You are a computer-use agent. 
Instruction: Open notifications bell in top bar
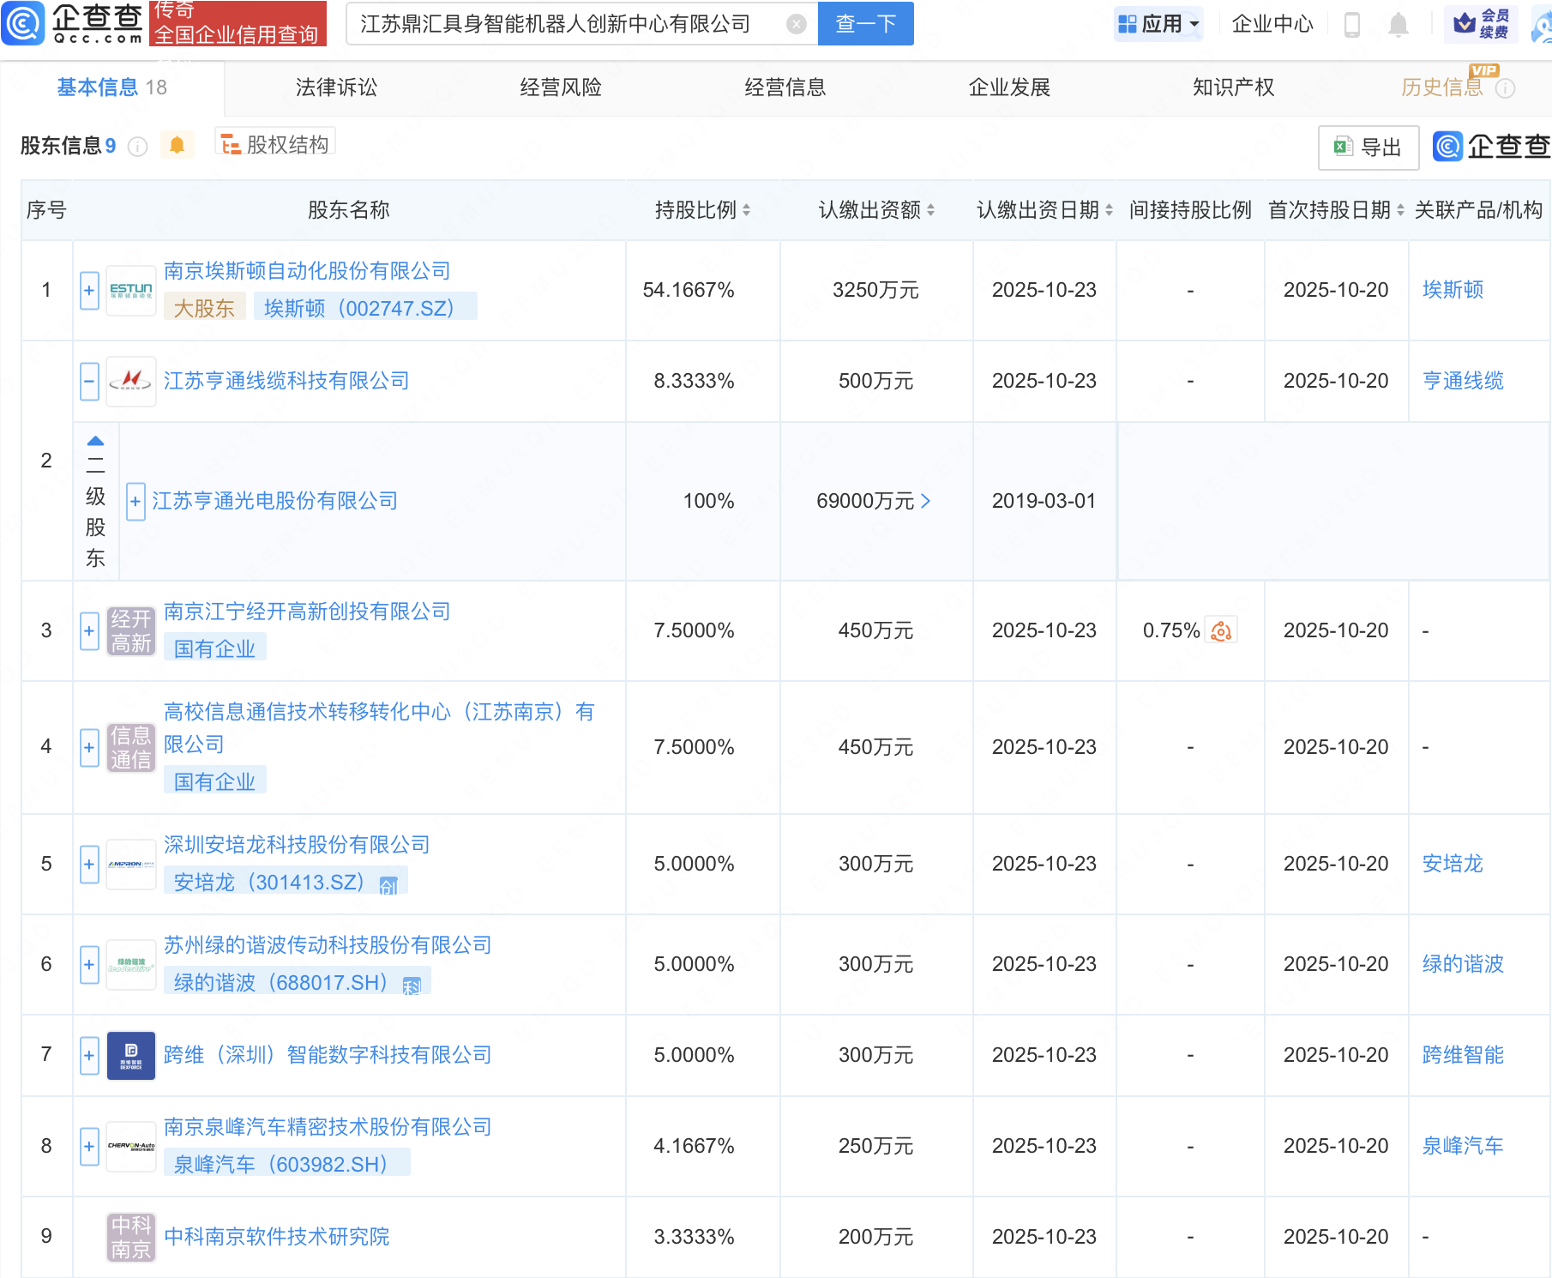tap(1398, 24)
